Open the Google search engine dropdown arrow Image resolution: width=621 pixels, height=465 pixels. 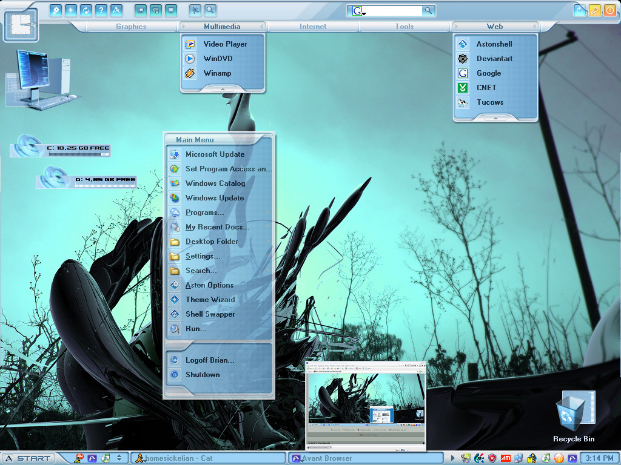coord(364,14)
